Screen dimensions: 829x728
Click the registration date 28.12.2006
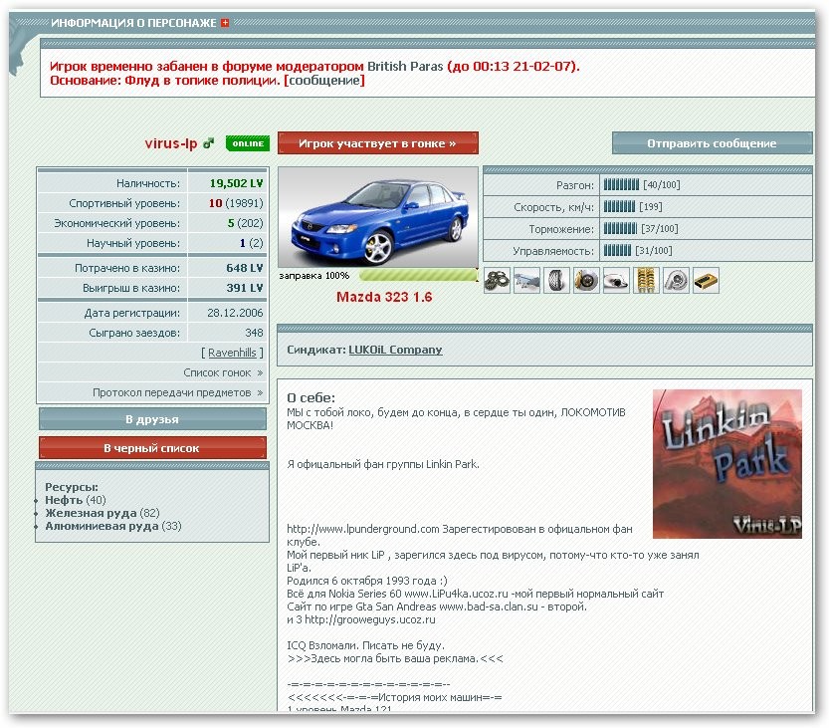coord(235,313)
